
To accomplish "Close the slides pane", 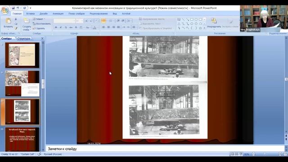I will [42, 38].
